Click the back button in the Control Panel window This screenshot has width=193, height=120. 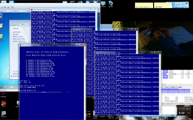(12, 25)
